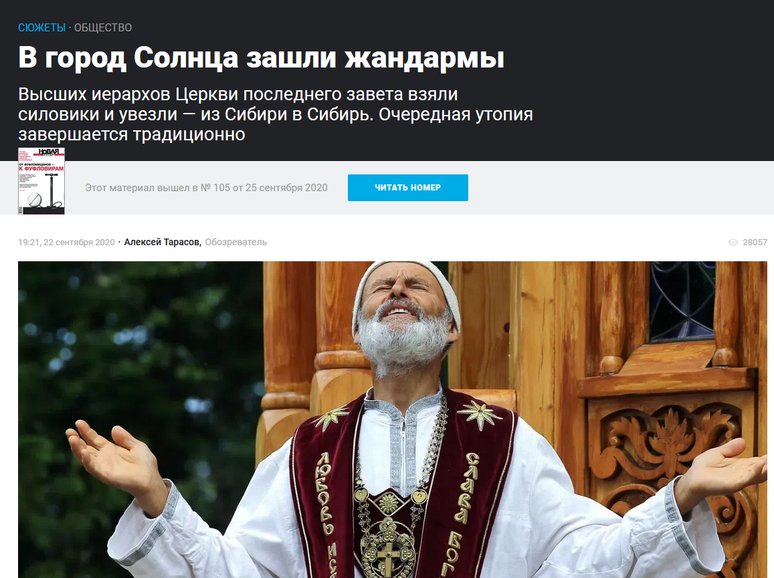Click the dot separator between СЮЖЕТЫ and ОБЩЕСТВО
The image size is (774, 578).
coord(70,27)
